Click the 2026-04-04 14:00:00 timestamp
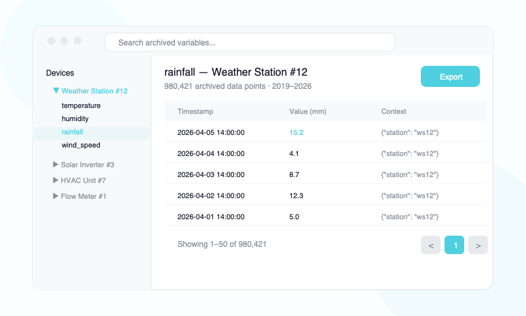526x316 pixels. coord(211,154)
